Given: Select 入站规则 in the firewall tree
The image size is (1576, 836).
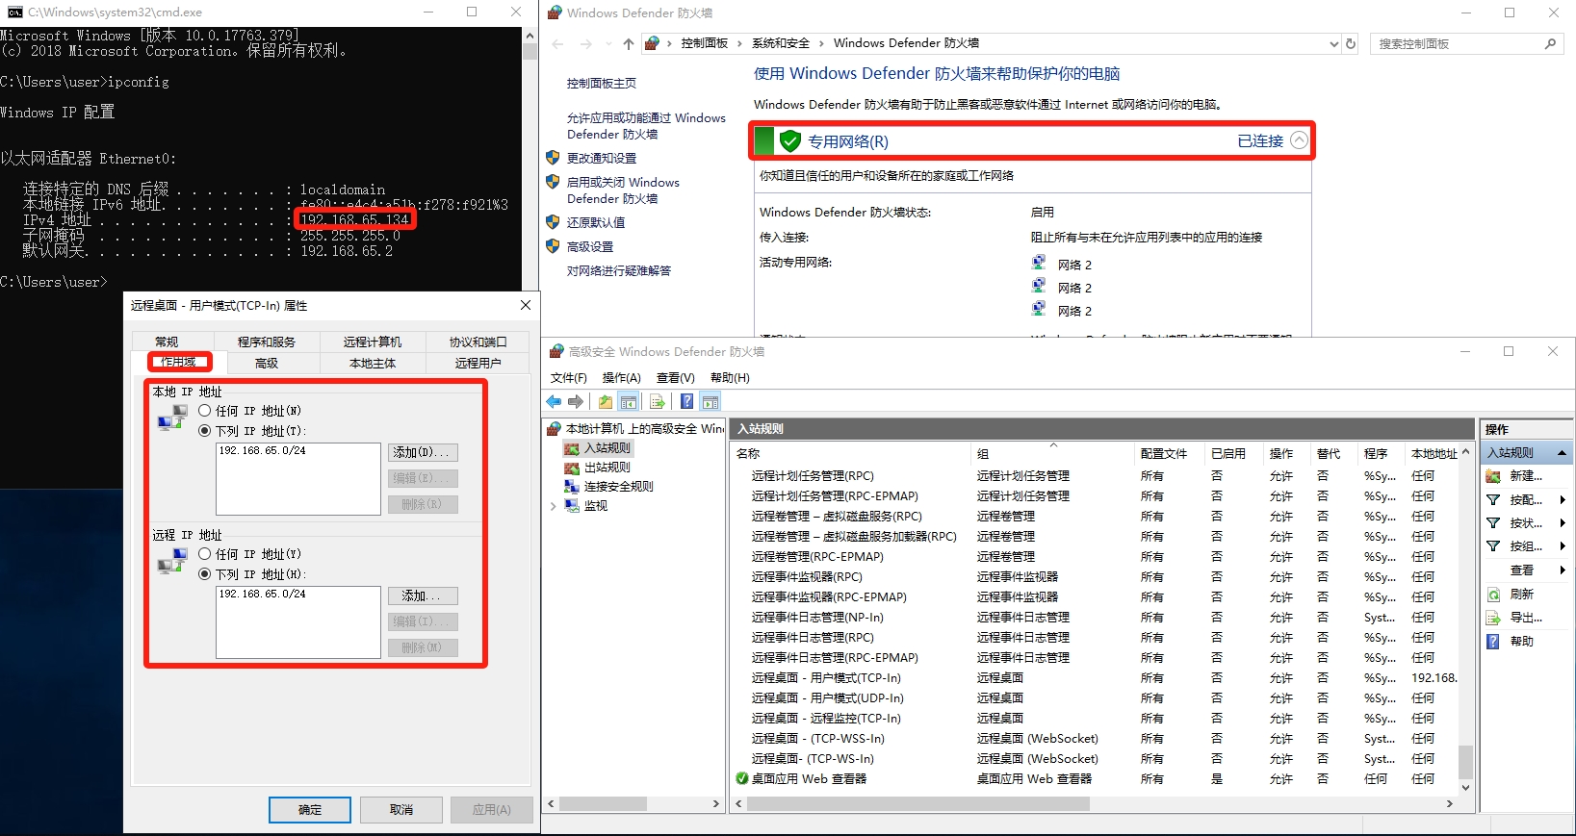Looking at the screenshot, I should [607, 448].
